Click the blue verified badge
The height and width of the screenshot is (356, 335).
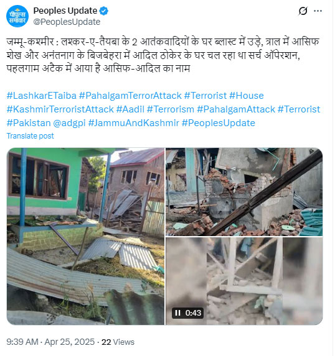pyautogui.click(x=104, y=11)
